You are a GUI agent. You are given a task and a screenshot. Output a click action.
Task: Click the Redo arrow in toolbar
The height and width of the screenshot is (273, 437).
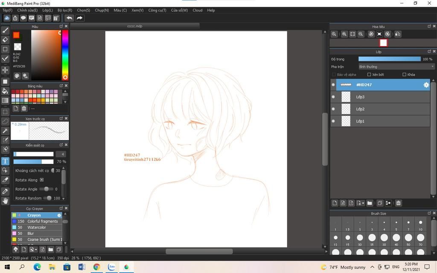pyautogui.click(x=79, y=18)
